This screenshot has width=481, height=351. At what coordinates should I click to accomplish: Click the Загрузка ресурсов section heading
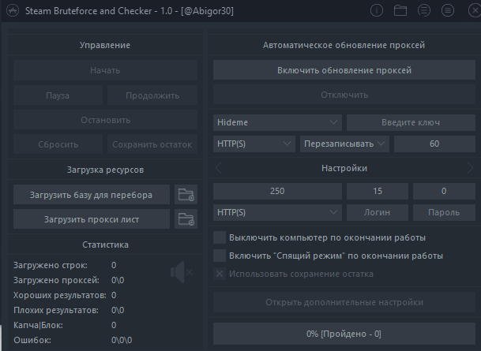(x=105, y=170)
